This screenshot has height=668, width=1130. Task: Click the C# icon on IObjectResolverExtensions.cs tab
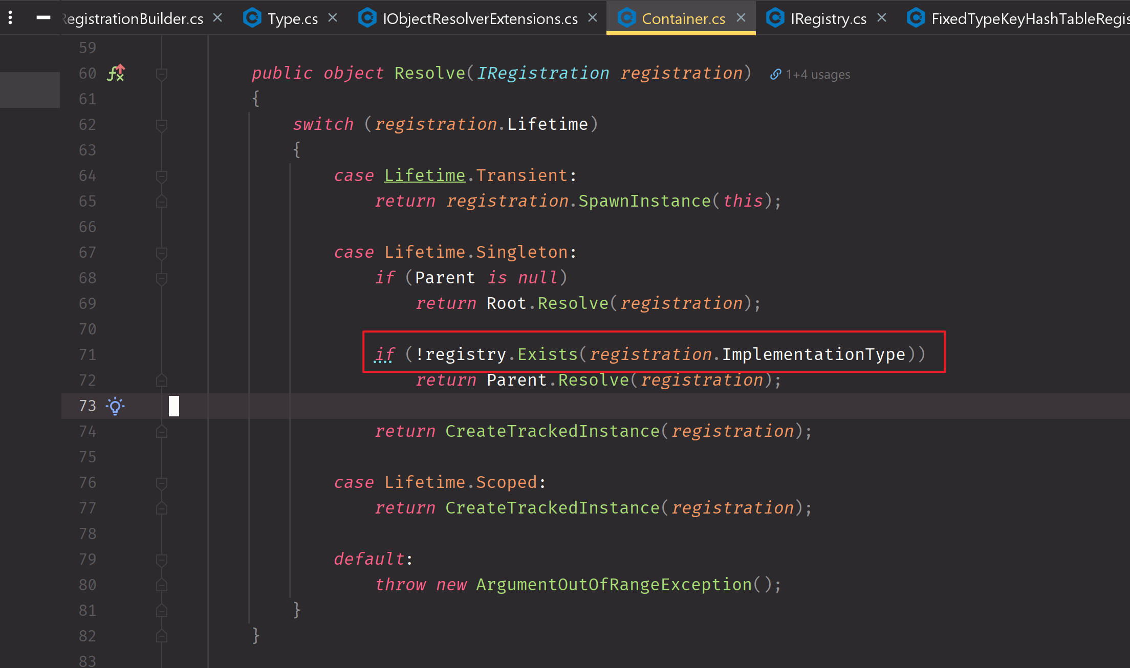(x=367, y=18)
